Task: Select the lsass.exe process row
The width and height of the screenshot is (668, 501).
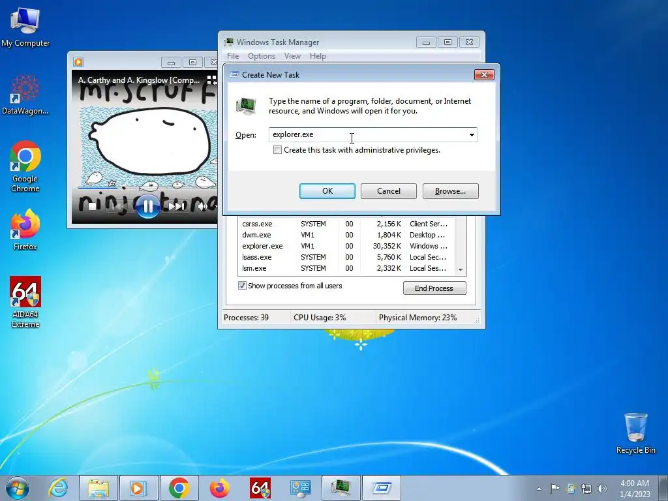Action: click(x=346, y=257)
